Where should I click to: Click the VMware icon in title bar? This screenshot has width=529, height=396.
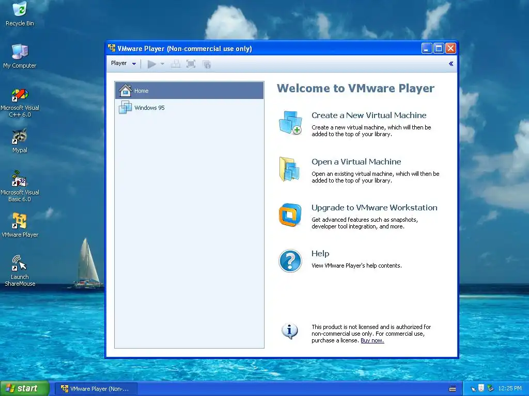click(112, 48)
